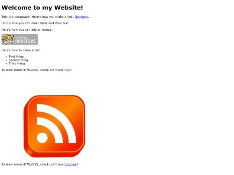Image resolution: width=234 pixels, height=175 pixels.
Task: Click the "Here's how you can add an image" text
Action: coord(27,30)
